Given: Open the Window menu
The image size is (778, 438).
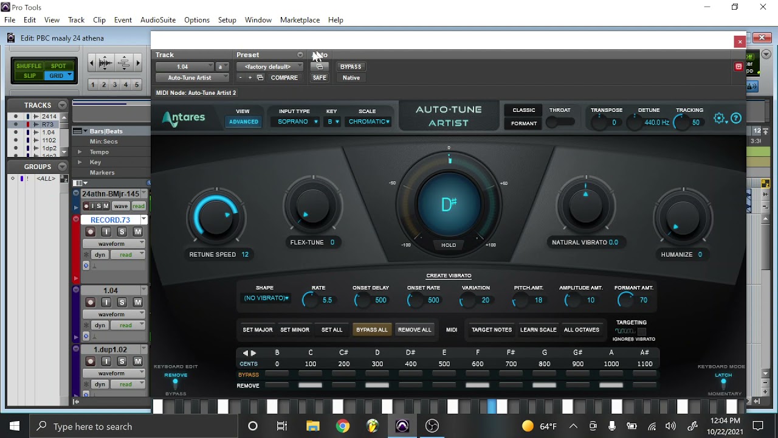Looking at the screenshot, I should point(258,20).
